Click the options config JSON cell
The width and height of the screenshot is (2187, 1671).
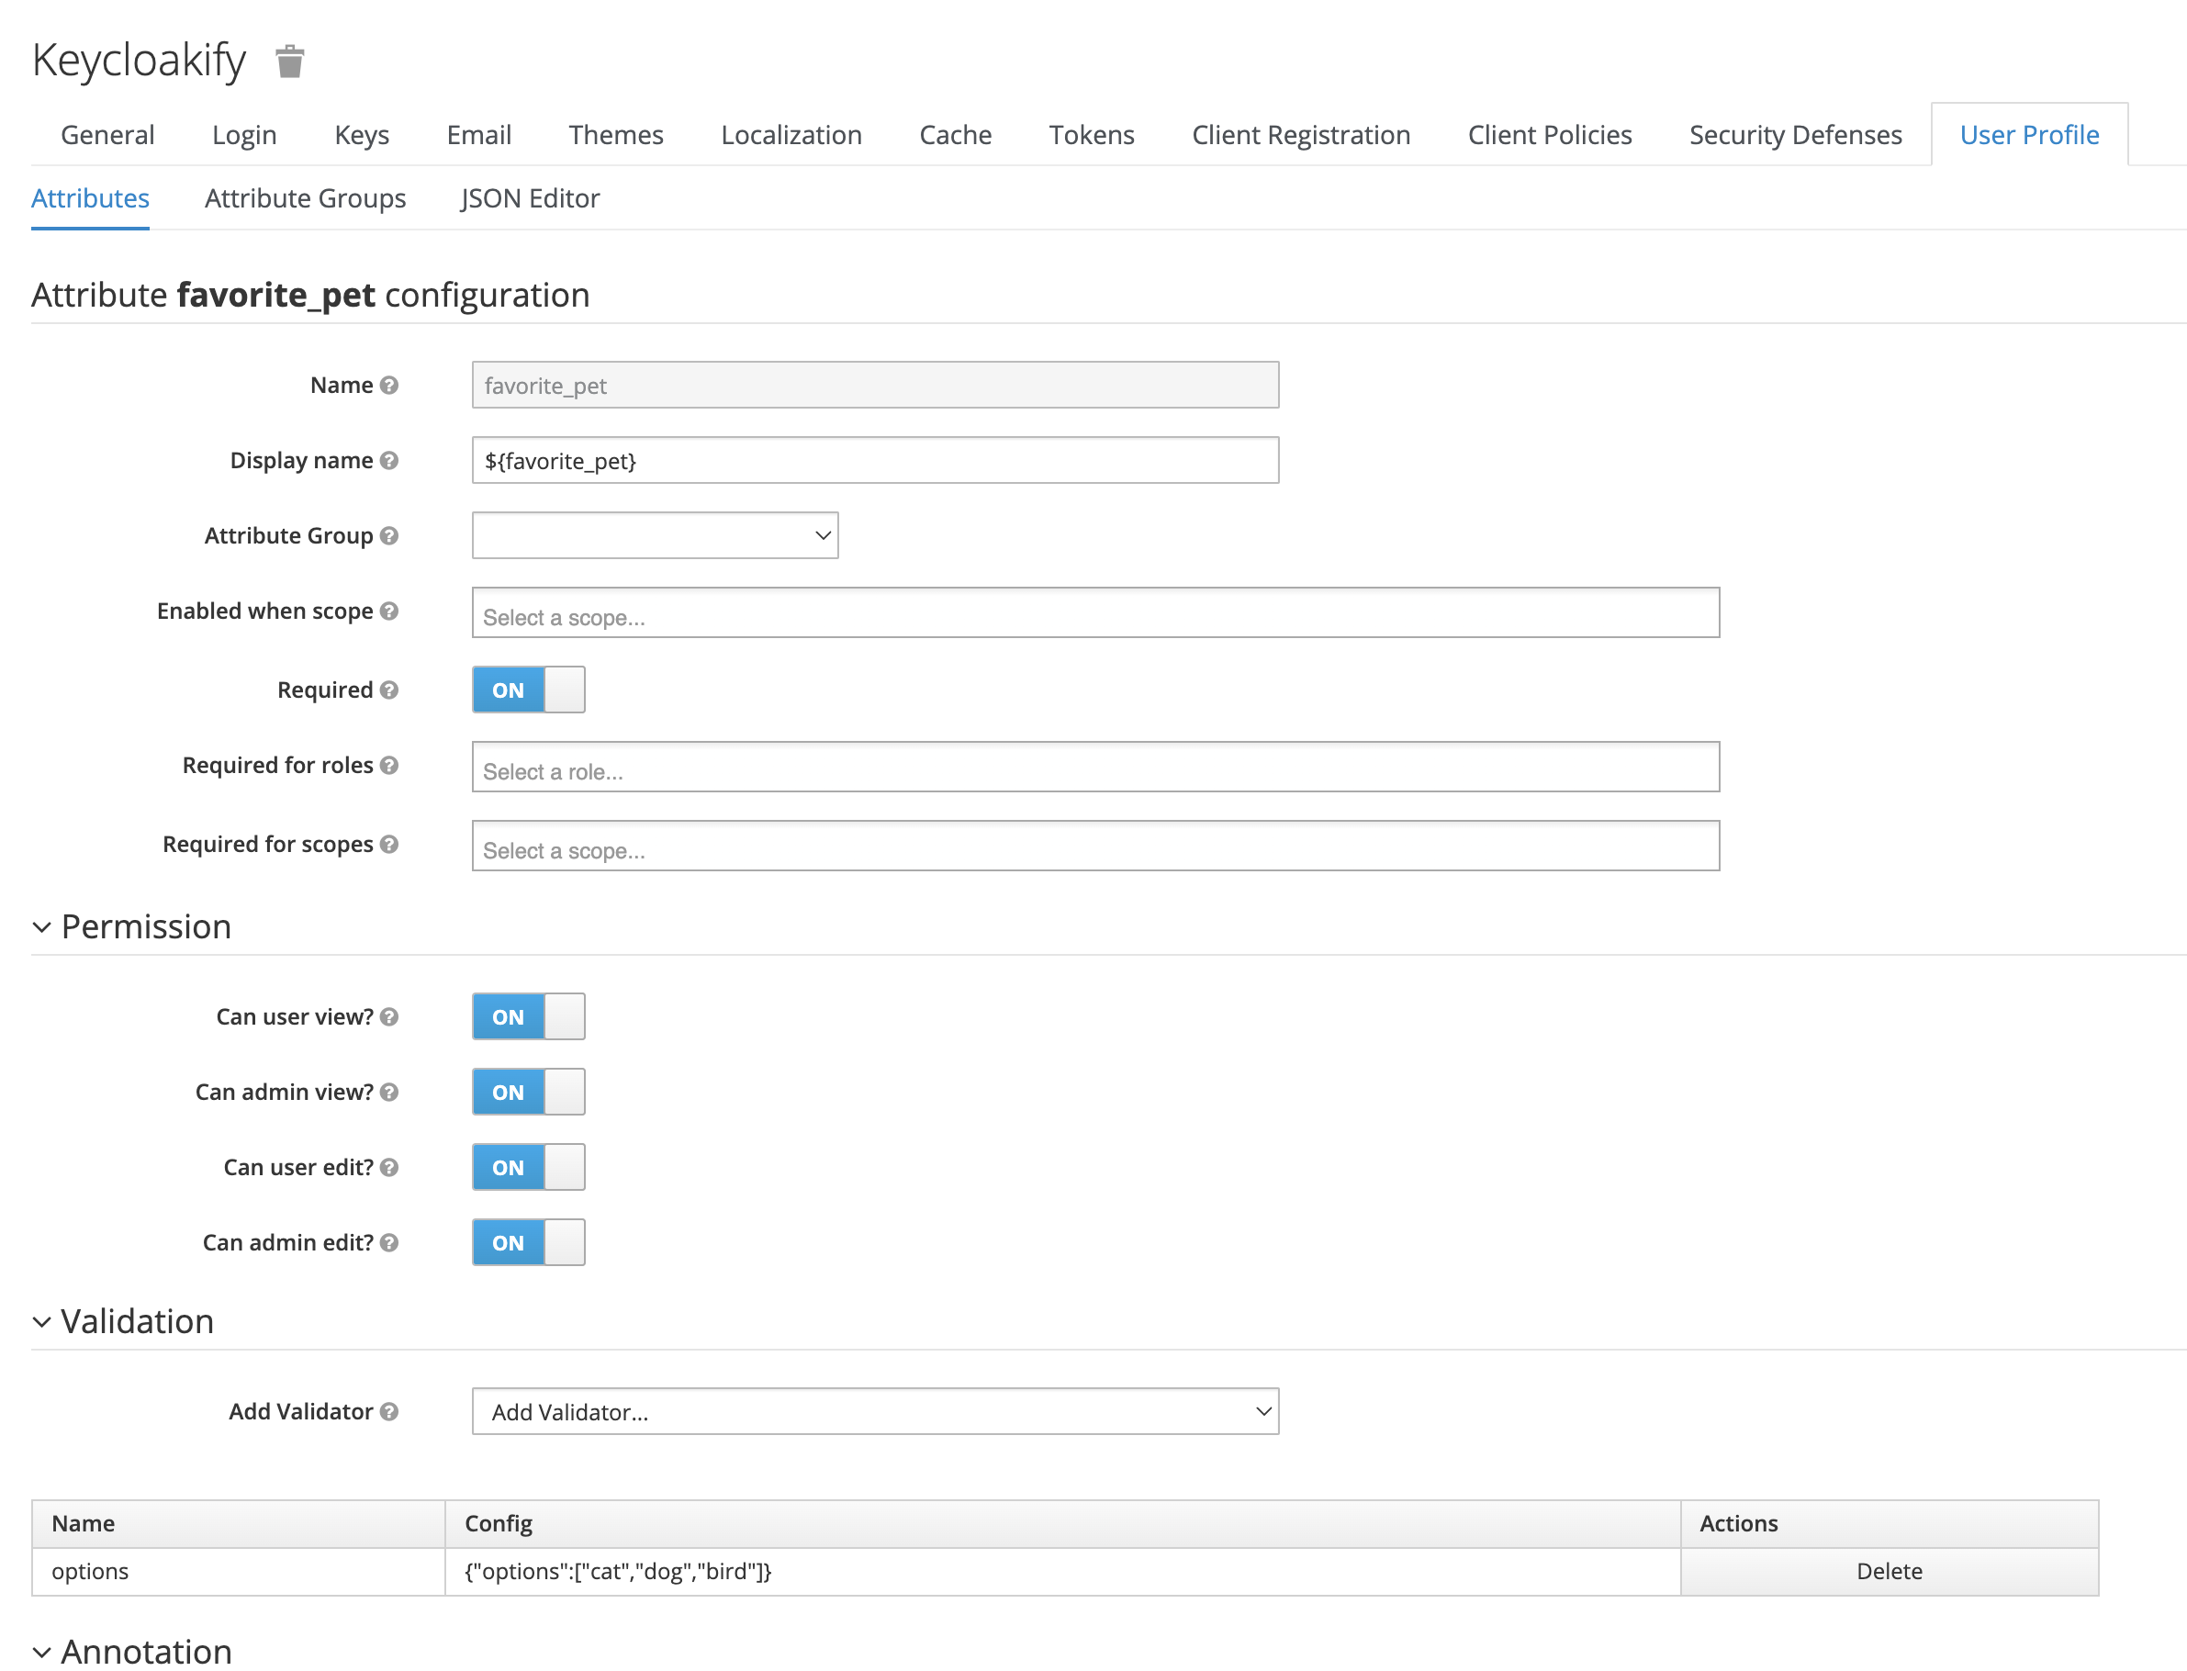pyautogui.click(x=1062, y=1573)
